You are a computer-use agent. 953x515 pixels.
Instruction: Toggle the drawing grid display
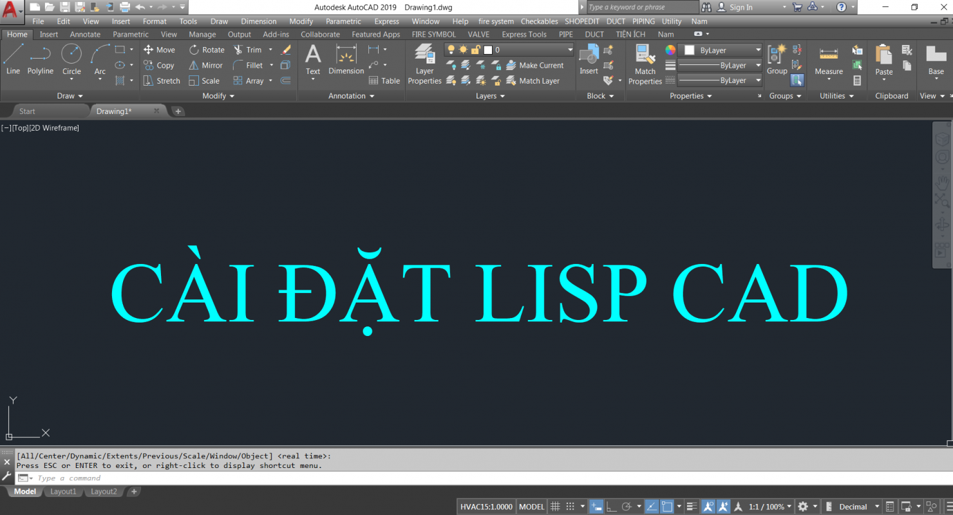[x=555, y=507]
